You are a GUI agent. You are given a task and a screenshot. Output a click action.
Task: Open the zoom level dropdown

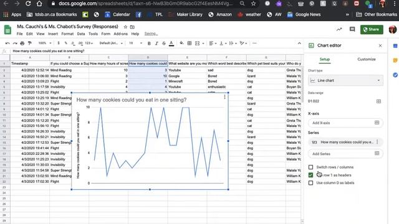click(x=45, y=43)
